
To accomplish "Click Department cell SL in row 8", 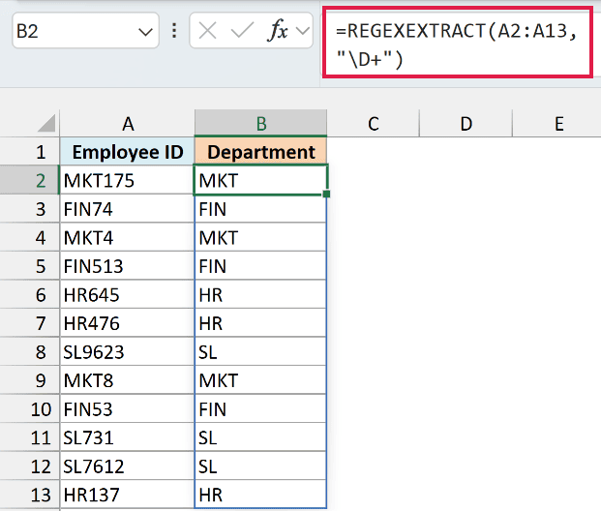I will 260,351.
